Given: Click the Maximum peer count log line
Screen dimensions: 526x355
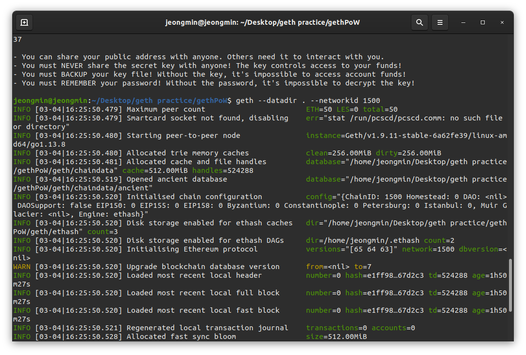Looking at the screenshot, I should (205, 109).
